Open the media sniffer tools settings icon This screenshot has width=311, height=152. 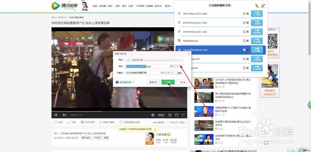pyautogui.click(x=263, y=6)
